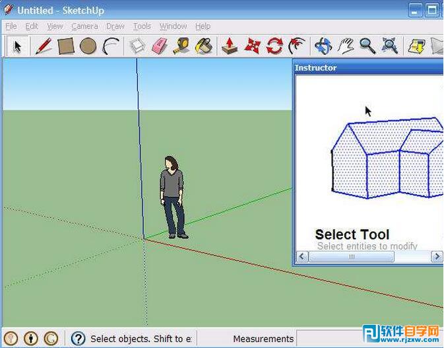
Task: Activate the Push/Pull tool
Action: (230, 46)
